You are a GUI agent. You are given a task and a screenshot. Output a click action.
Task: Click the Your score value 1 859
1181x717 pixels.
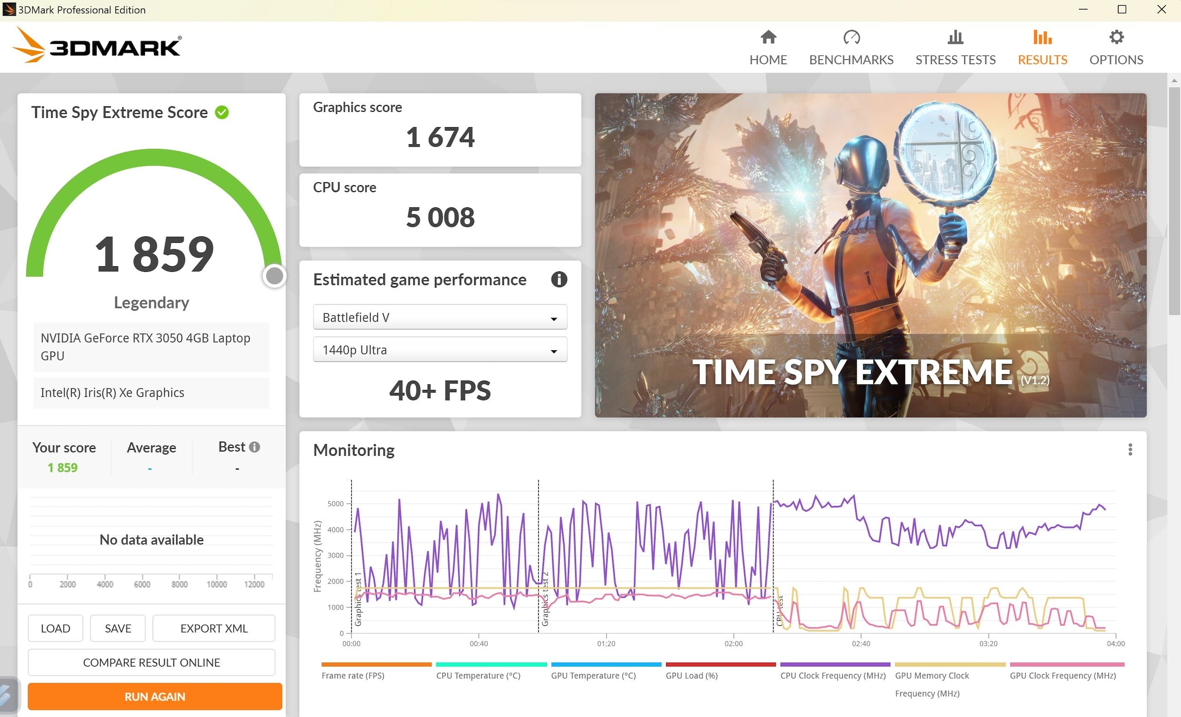tap(62, 468)
